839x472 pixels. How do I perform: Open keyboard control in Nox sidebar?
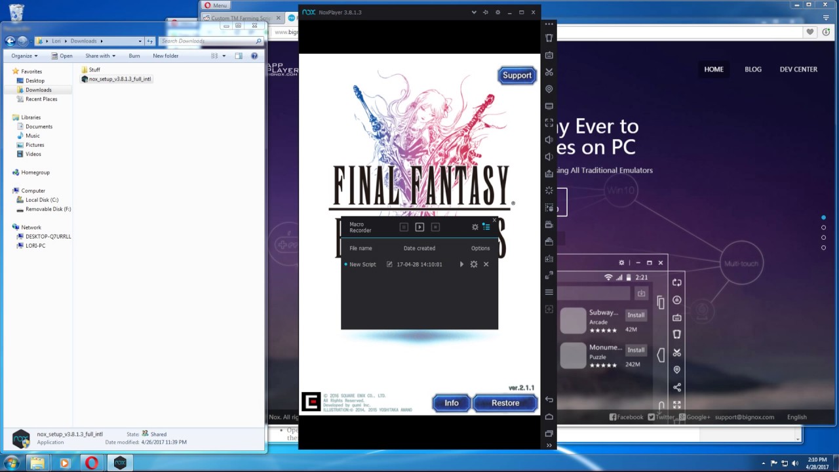[x=549, y=55]
